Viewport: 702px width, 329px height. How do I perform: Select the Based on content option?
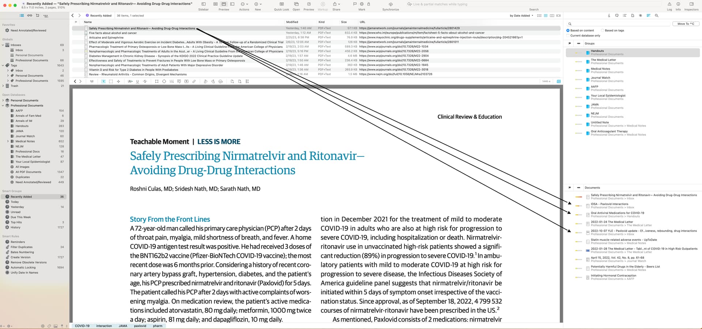click(568, 30)
